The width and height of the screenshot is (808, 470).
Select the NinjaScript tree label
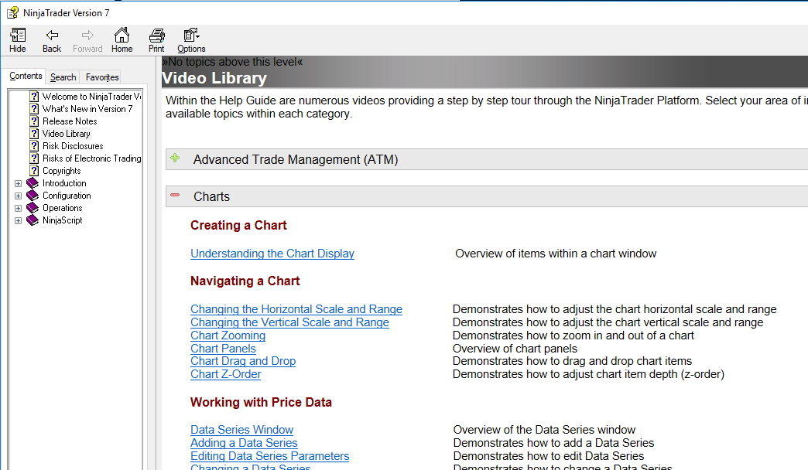tap(63, 220)
